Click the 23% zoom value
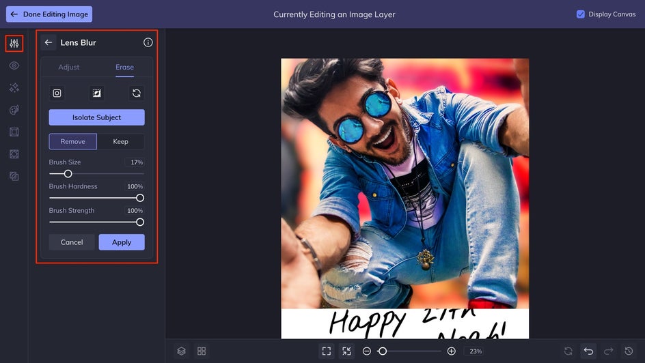This screenshot has height=363, width=645. [x=476, y=351]
